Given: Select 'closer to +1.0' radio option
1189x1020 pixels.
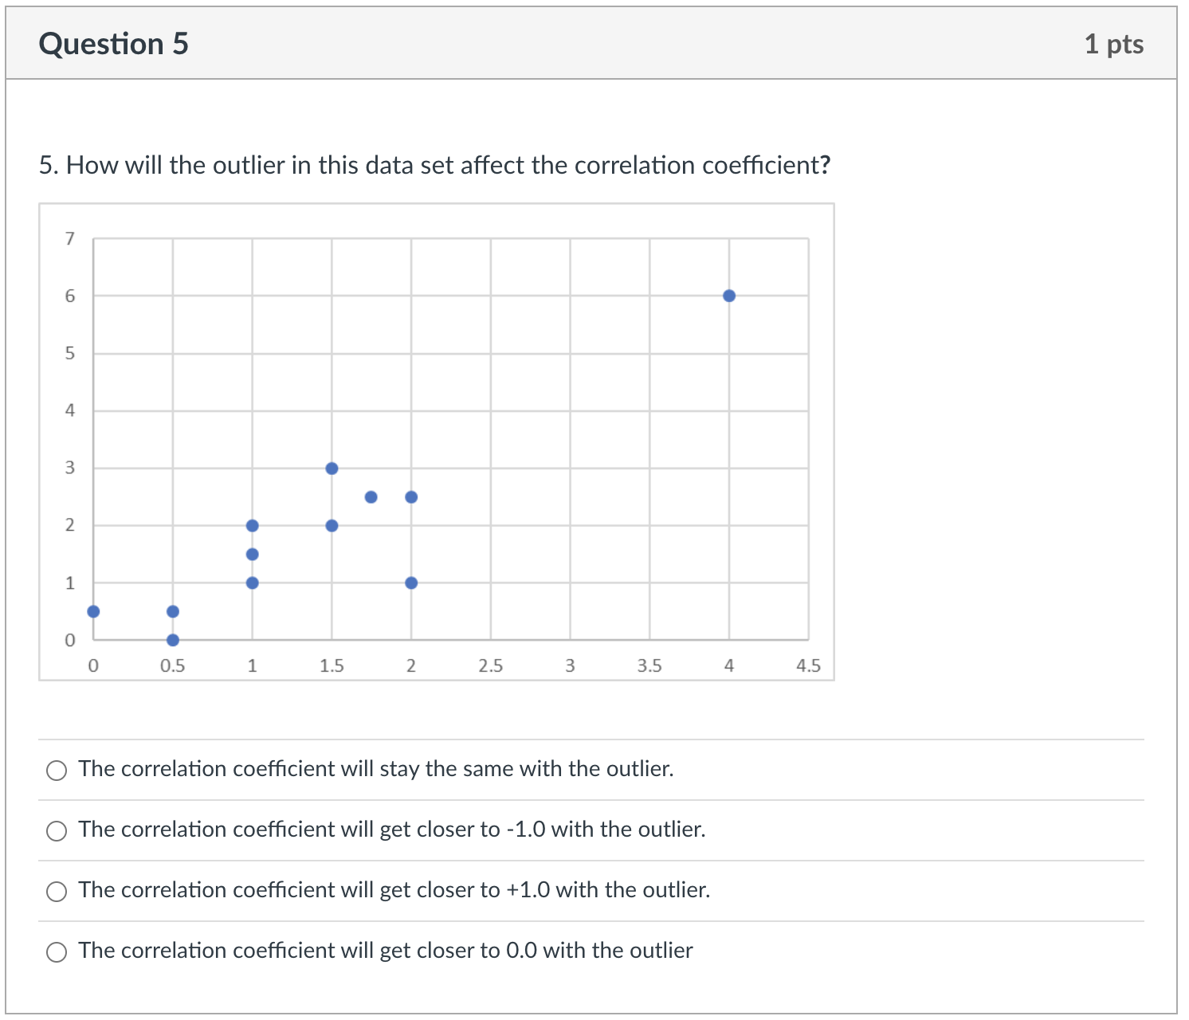Looking at the screenshot, I should click(x=57, y=891).
